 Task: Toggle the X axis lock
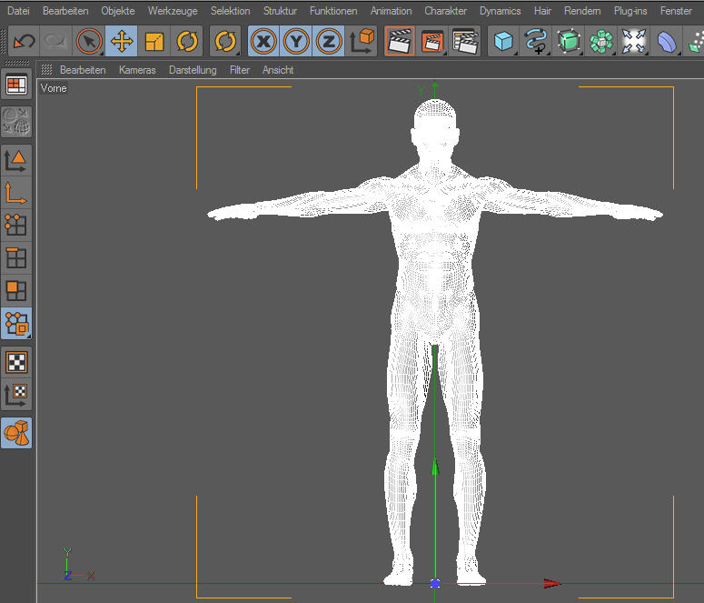263,42
